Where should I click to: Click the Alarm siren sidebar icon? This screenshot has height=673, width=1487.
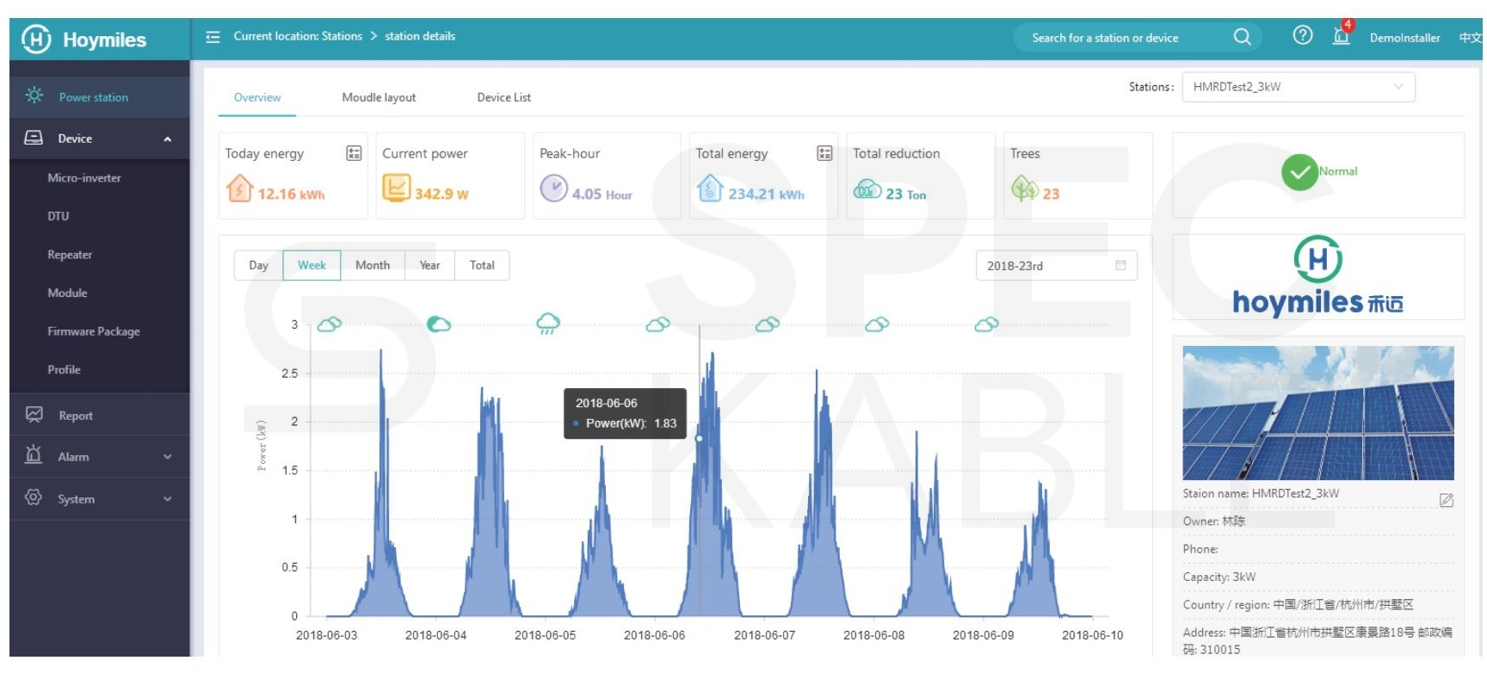click(34, 455)
